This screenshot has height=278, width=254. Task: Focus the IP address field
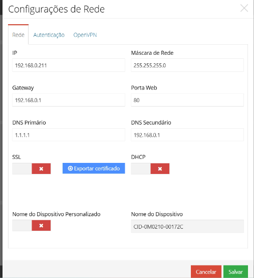(69, 65)
